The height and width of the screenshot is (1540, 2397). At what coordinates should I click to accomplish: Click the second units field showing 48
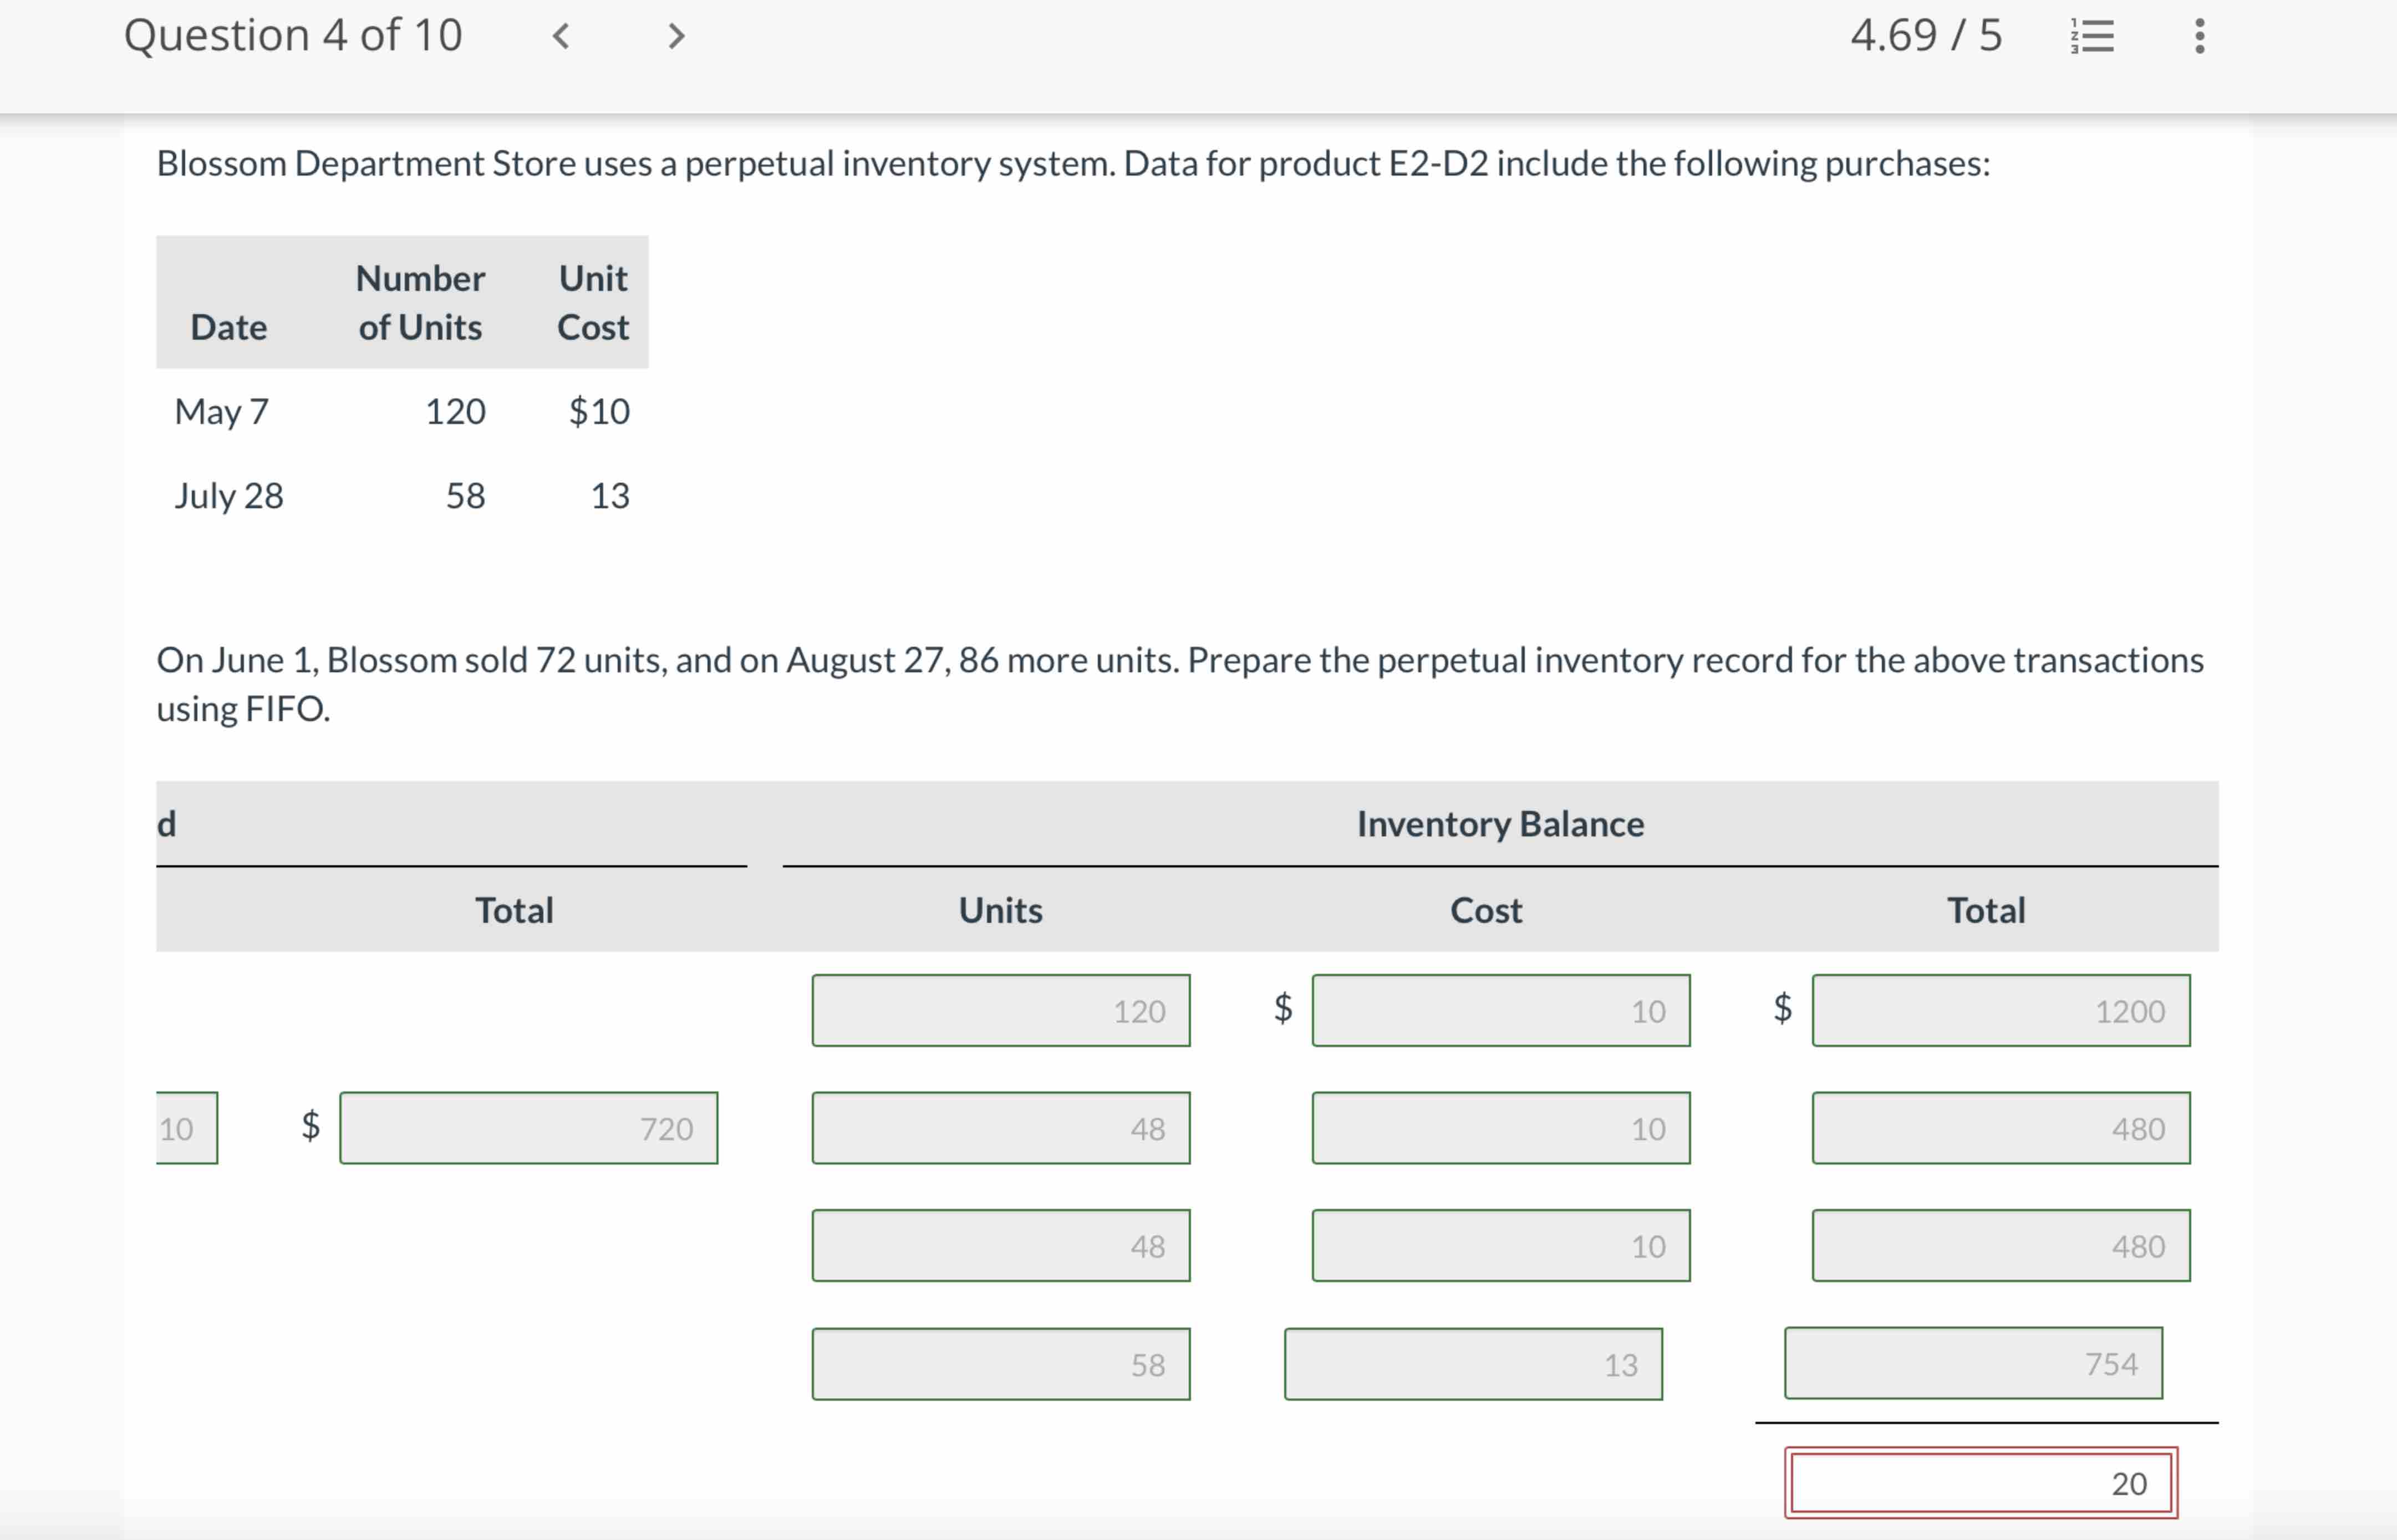pos(1000,1245)
